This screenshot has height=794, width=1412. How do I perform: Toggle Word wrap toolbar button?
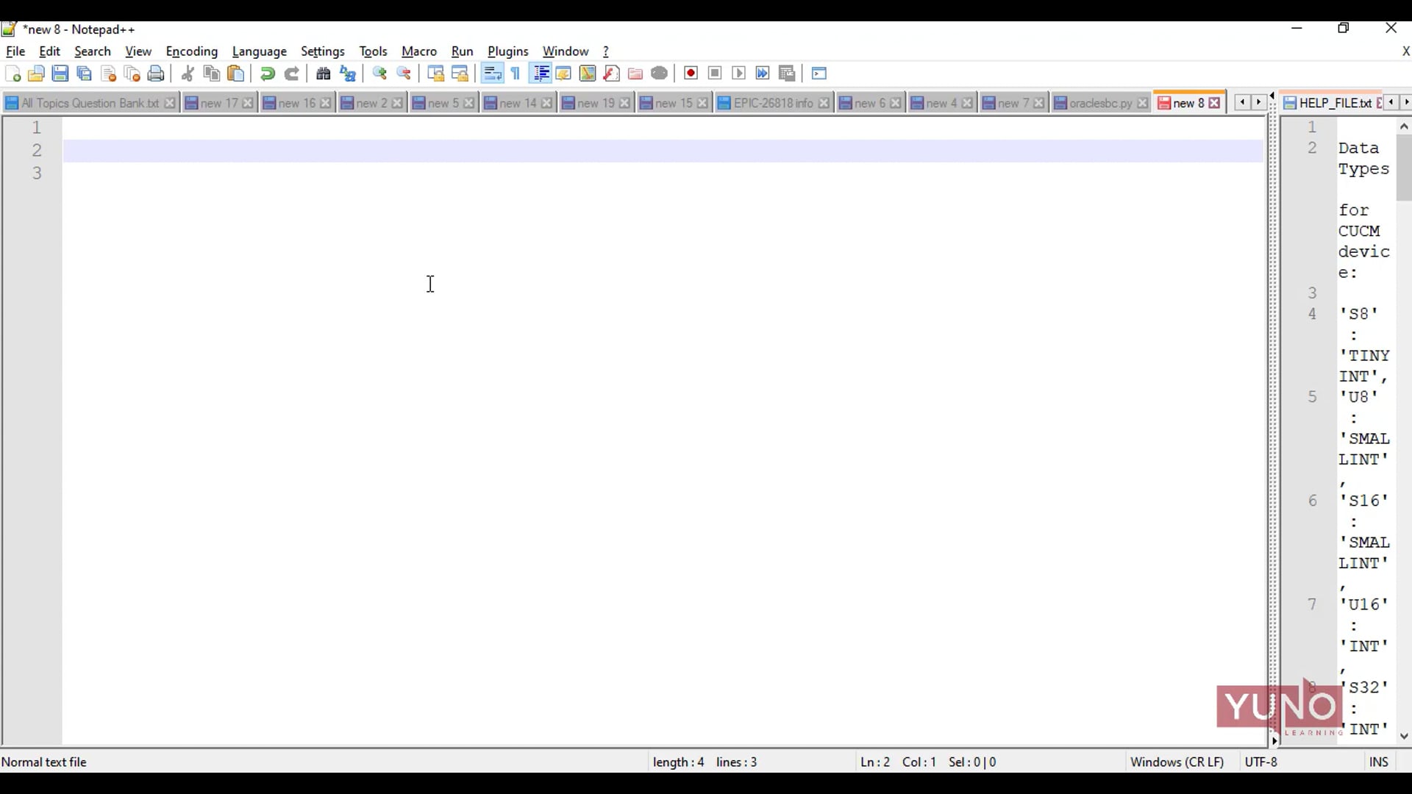point(492,74)
